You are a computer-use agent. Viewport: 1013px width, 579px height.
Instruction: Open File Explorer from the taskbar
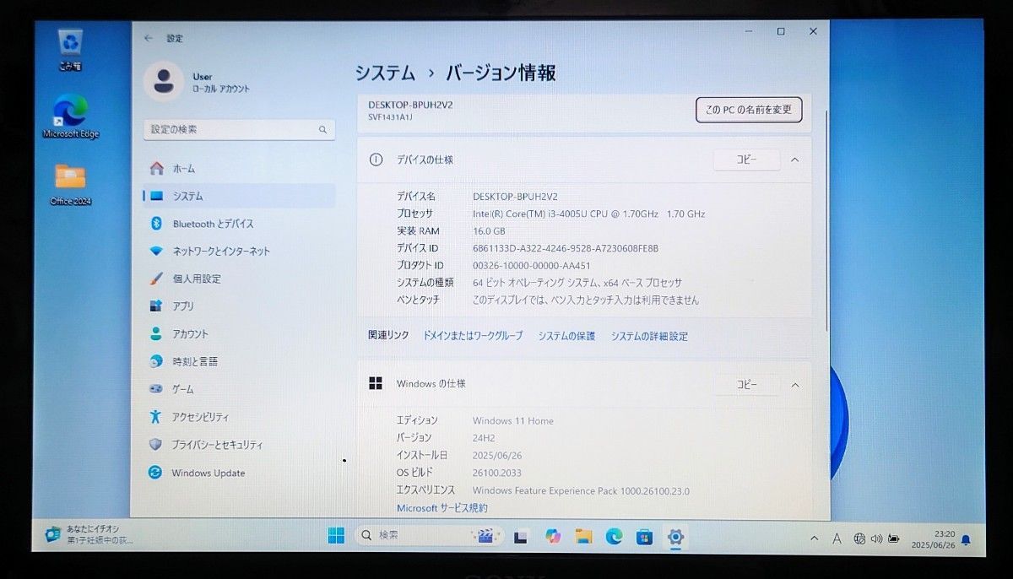pos(582,536)
